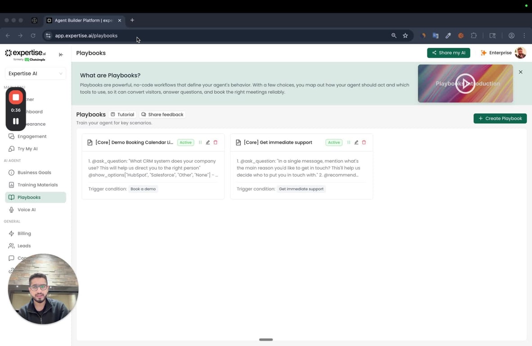Viewport: 532px width, 346px height.
Task: Bookmark this page with the star icon
Action: 405,36
